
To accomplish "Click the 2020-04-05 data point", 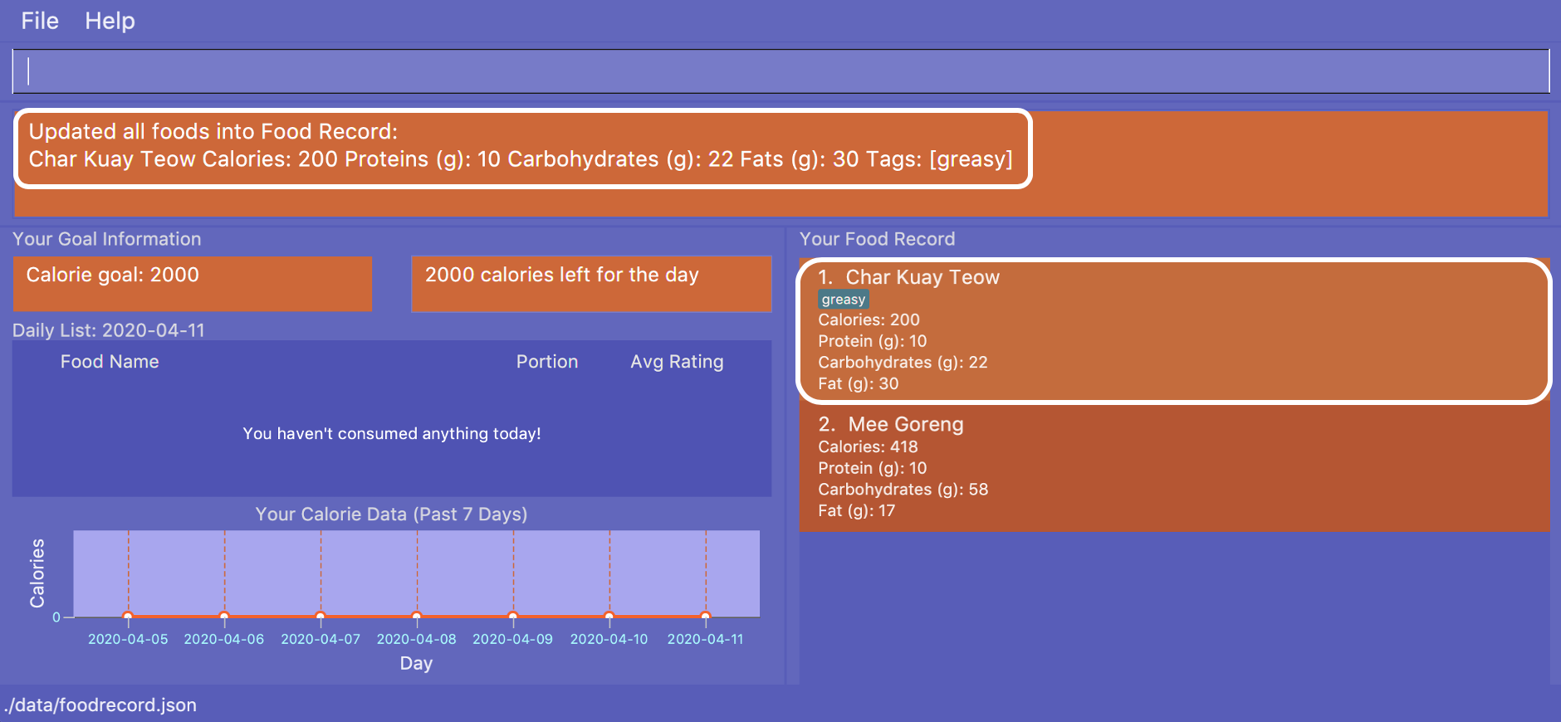I will pos(128,616).
